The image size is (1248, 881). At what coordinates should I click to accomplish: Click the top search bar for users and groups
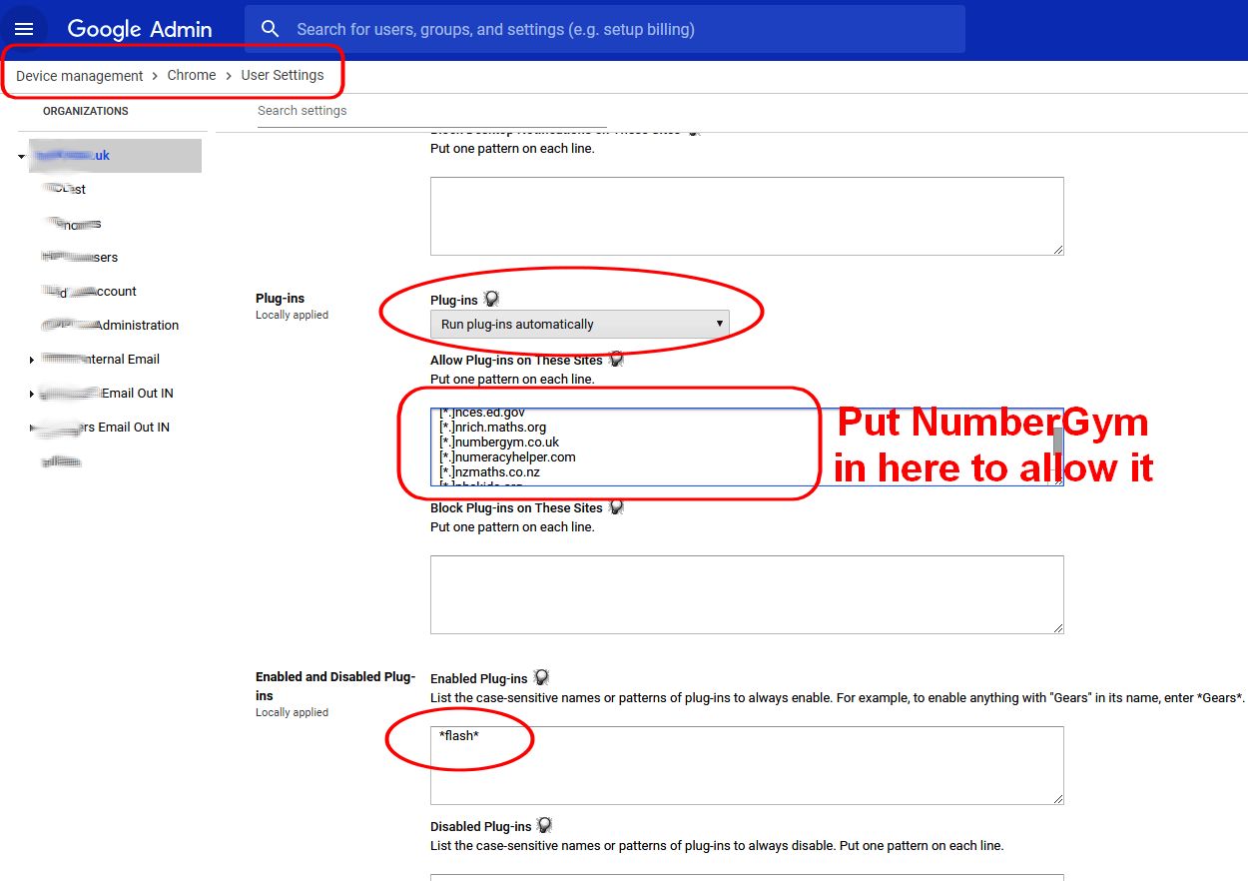(619, 29)
